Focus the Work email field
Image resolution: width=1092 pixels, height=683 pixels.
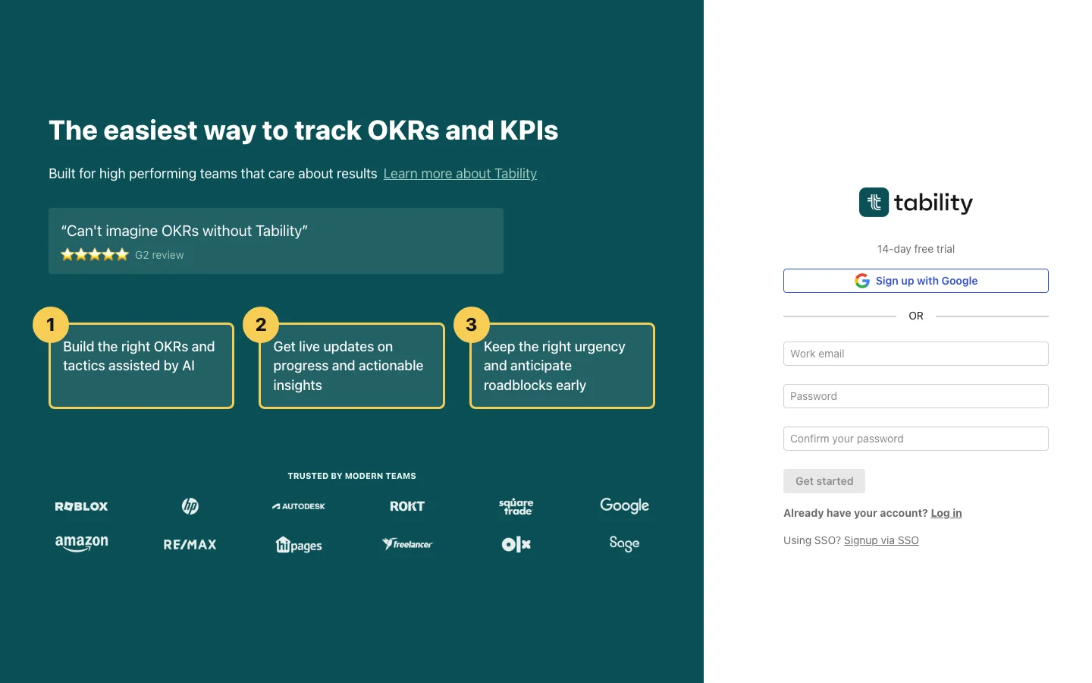pos(916,354)
